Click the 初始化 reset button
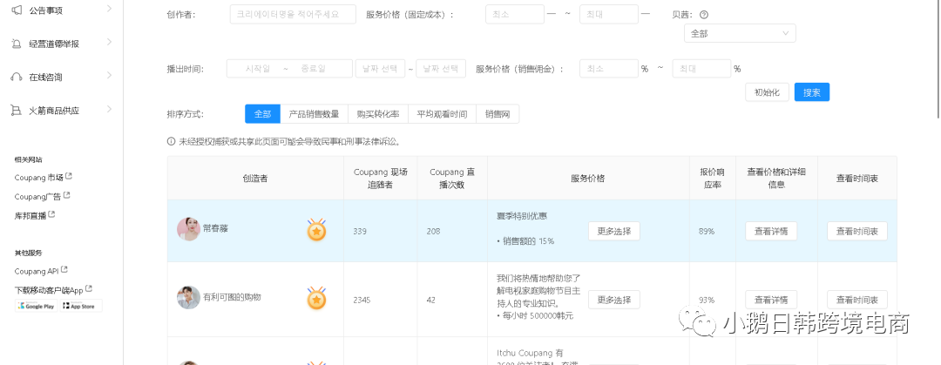 coord(767,92)
